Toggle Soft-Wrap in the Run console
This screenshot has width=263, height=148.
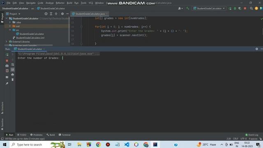click(13, 65)
